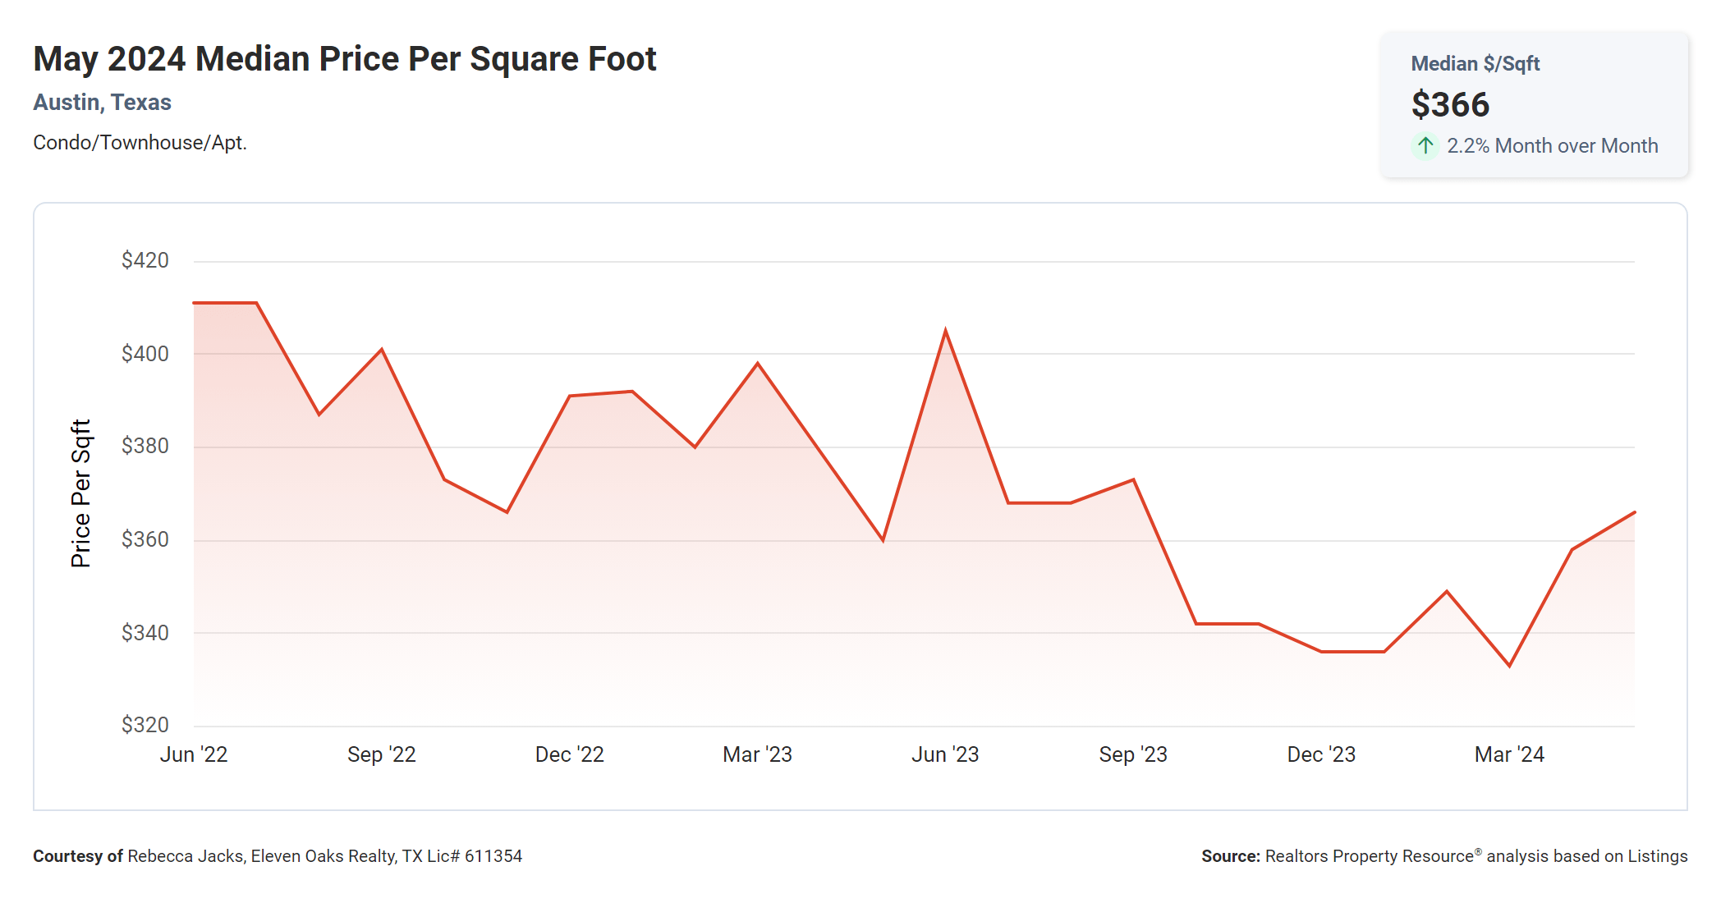
Task: Click the Sep '22 x-axis label
Action: click(x=382, y=754)
